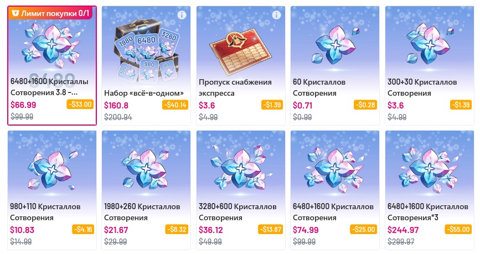Choose the 1980+260 Кристаллов crystal image
The height and width of the screenshot is (254, 480).
click(146, 170)
